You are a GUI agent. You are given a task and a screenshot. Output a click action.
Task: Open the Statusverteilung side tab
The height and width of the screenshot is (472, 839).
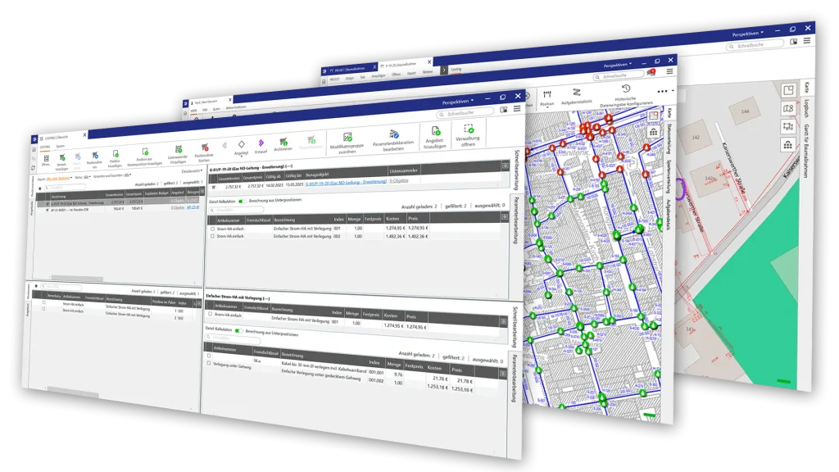[669, 137]
